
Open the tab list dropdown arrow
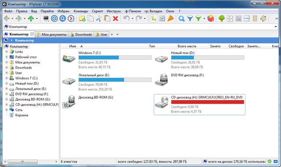pos(118,34)
